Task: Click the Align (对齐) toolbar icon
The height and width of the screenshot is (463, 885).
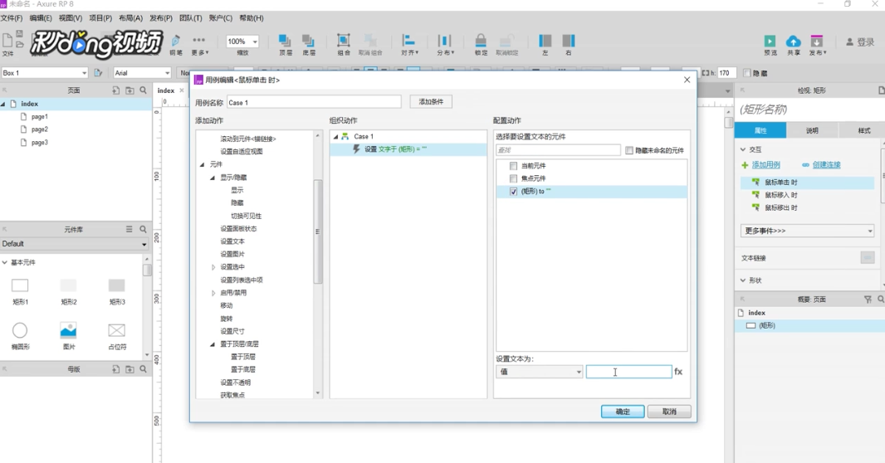Action: [408, 41]
